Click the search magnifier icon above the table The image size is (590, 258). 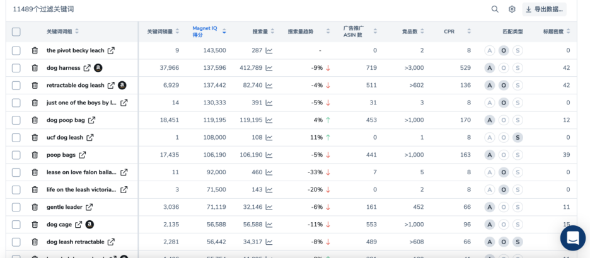click(x=495, y=9)
